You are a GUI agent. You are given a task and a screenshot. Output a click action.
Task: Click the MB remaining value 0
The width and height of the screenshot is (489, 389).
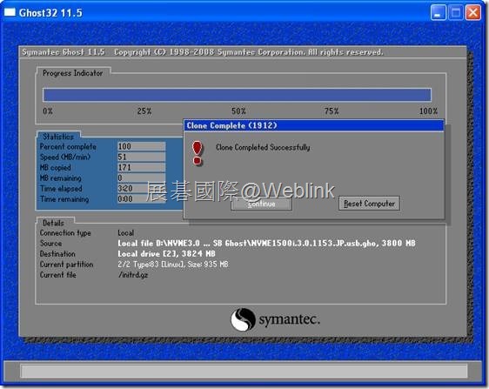(x=141, y=178)
